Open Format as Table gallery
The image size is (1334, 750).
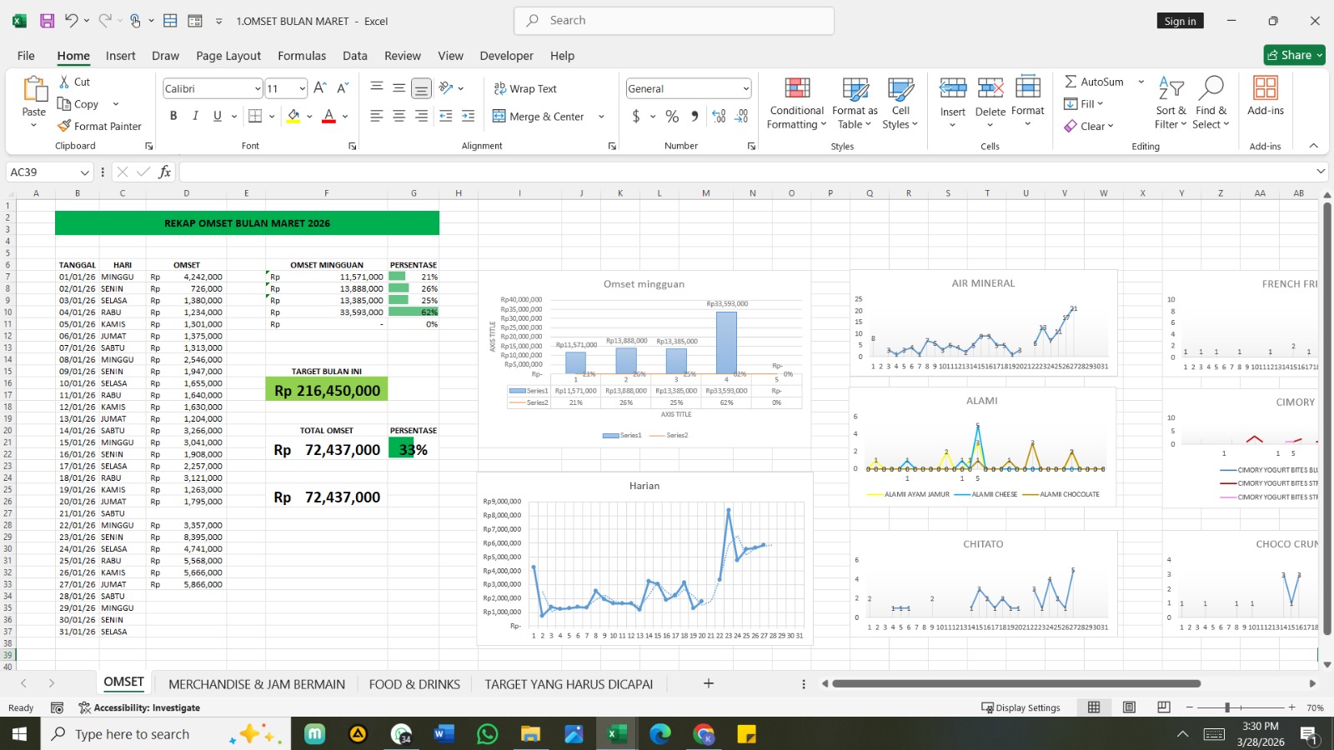(855, 103)
